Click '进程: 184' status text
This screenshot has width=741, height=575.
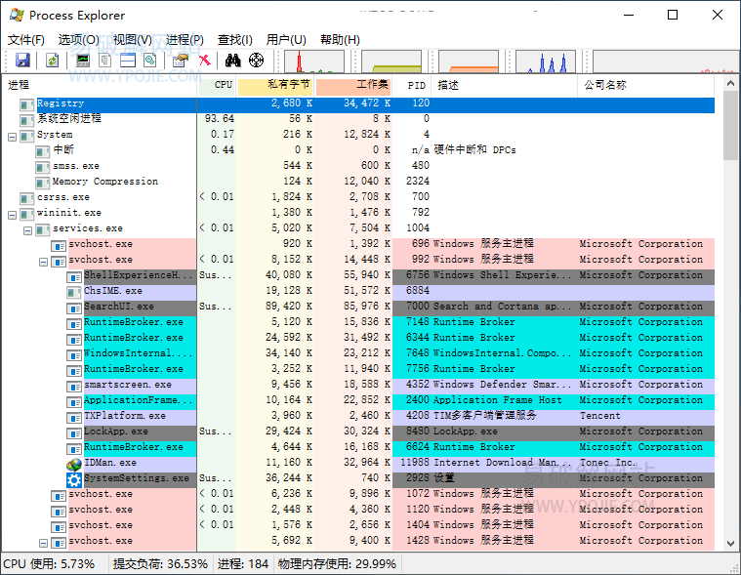[243, 563]
